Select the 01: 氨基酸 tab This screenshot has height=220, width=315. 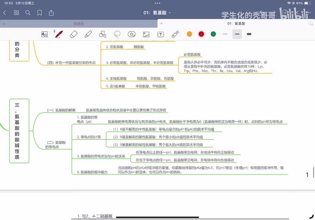[x=236, y=24]
